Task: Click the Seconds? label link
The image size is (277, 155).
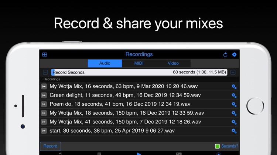Action: point(230,146)
